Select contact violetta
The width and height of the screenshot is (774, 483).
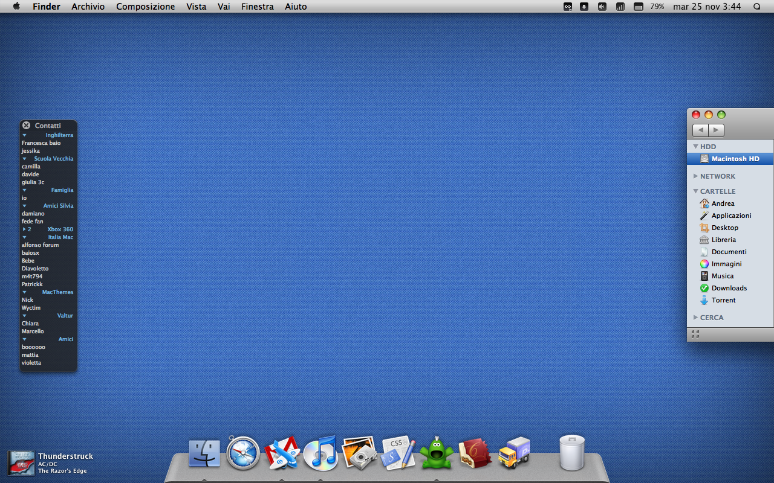point(31,363)
